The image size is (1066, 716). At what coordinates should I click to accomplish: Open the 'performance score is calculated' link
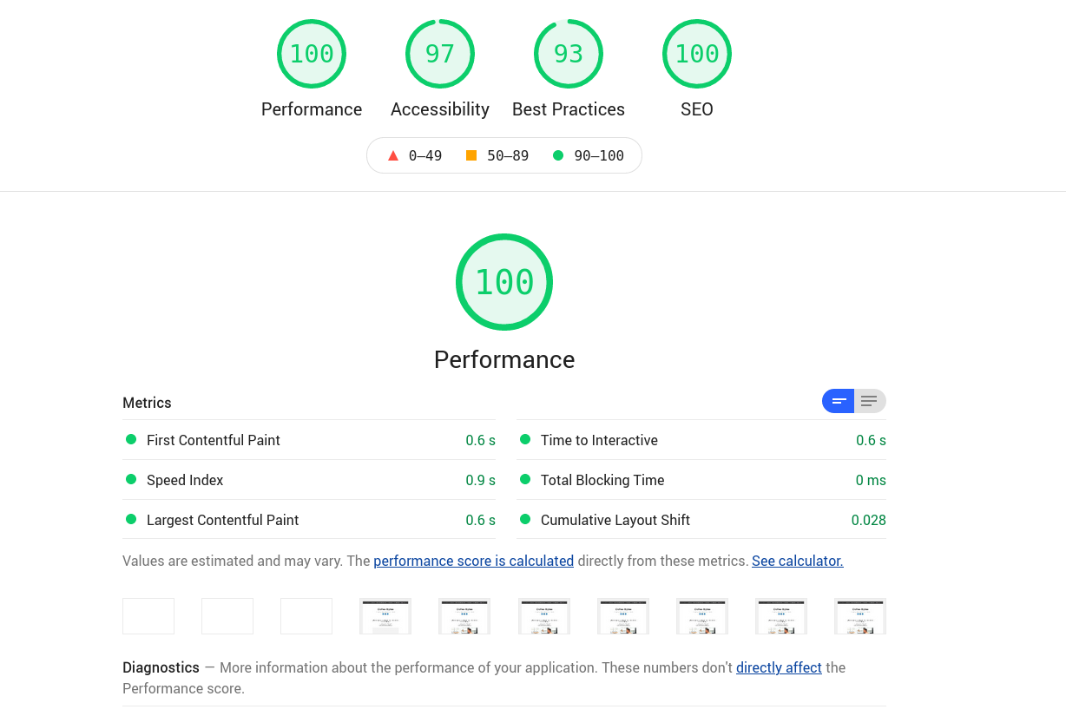coord(473,561)
